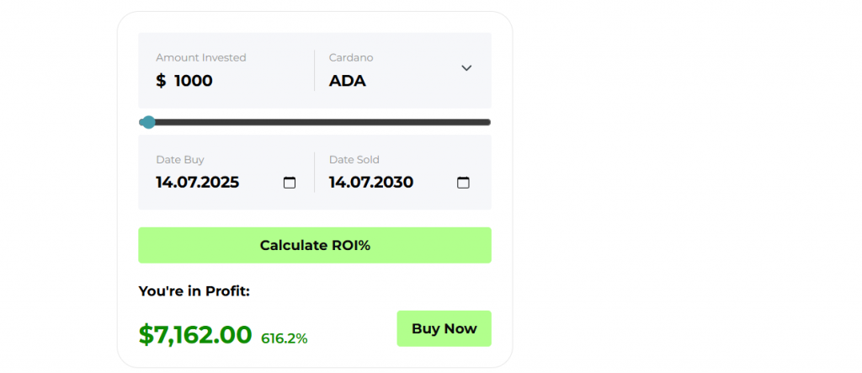This screenshot has width=862, height=373.
Task: Select the ADA ticker in coin selector
Action: coord(348,81)
